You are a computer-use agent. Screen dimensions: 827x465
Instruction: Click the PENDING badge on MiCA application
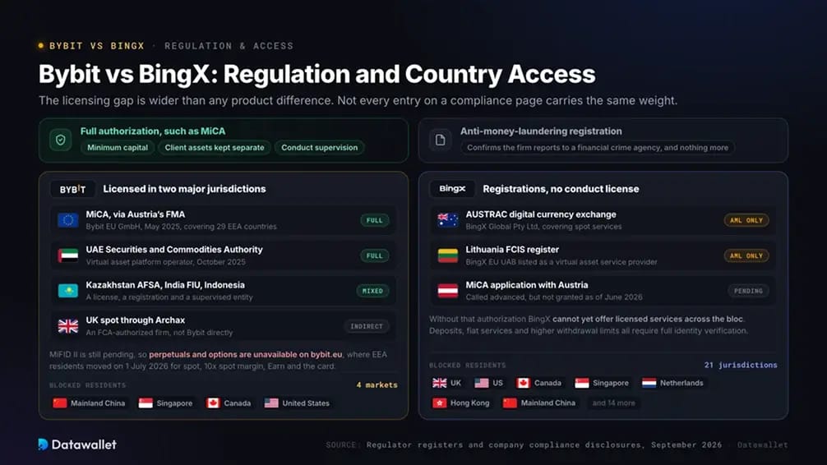click(x=748, y=291)
